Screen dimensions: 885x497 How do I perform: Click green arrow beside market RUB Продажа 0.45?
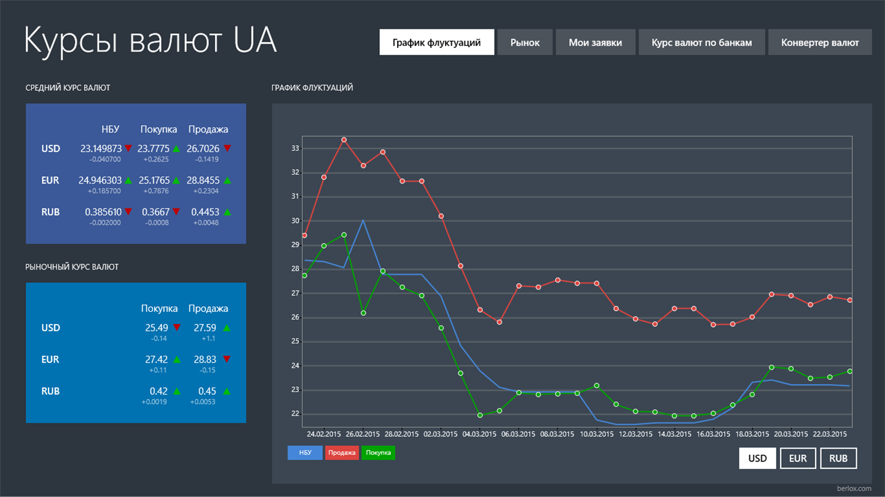[227, 391]
